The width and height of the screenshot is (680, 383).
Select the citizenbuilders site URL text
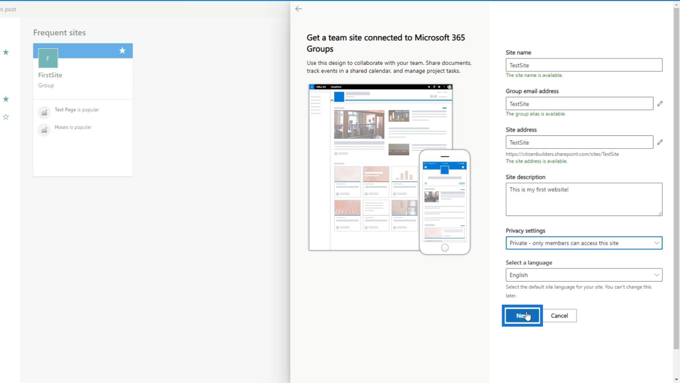562,154
